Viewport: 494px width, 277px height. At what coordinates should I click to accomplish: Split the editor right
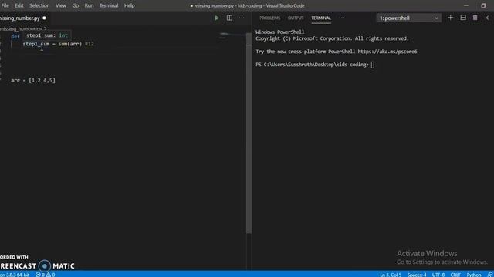(x=229, y=18)
